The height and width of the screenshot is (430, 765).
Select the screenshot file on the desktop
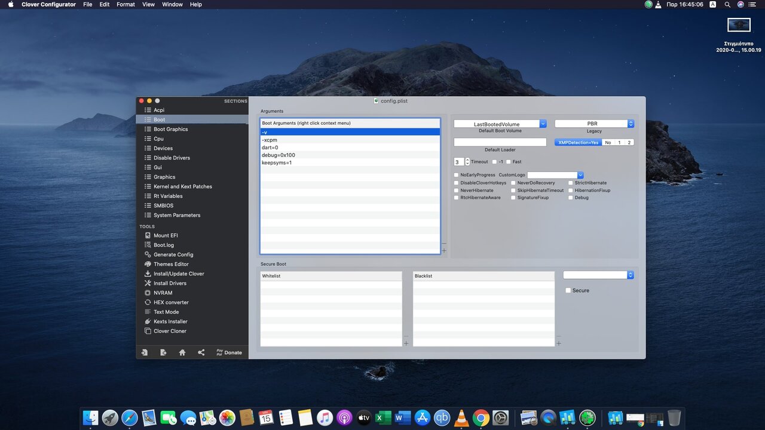coord(739,24)
